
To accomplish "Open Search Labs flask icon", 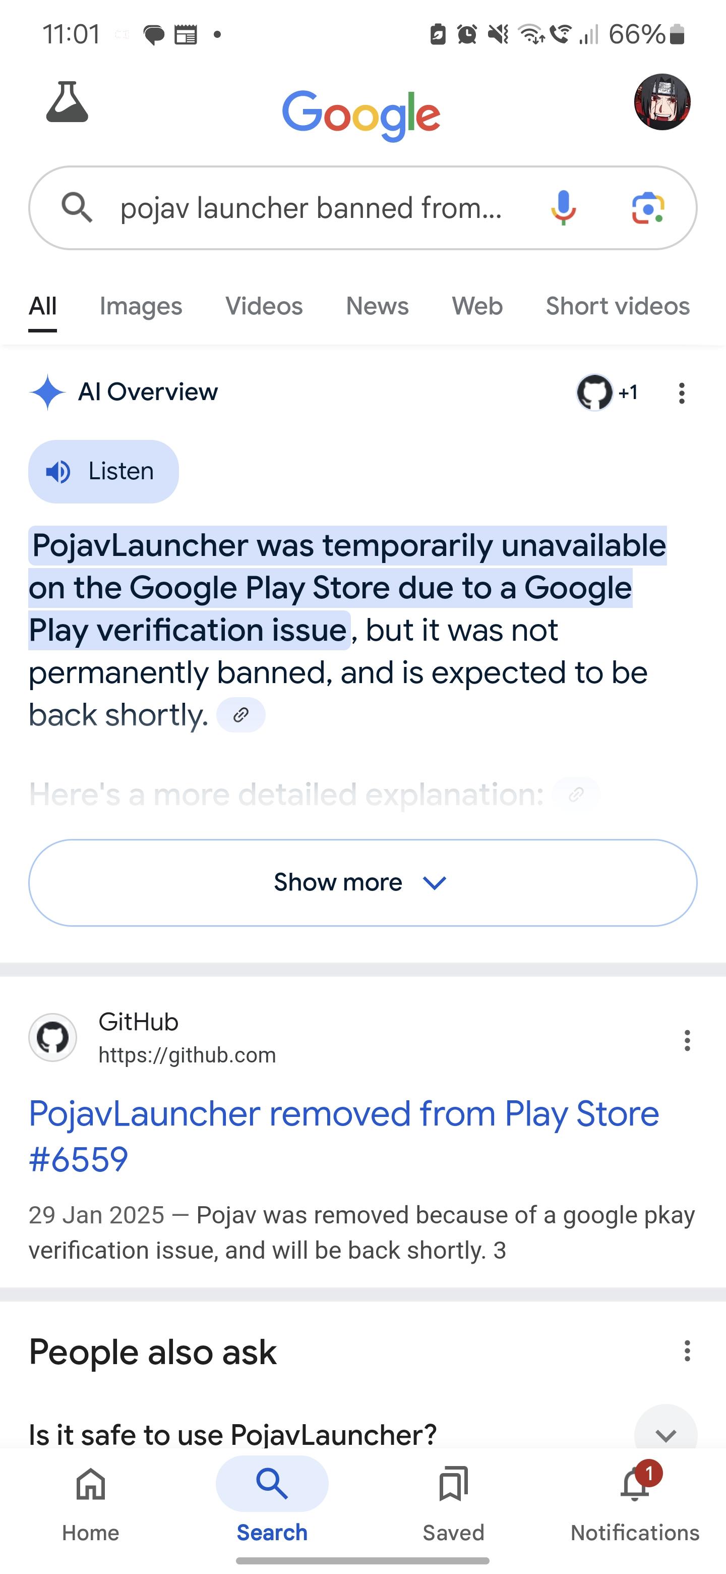I will coord(67,101).
